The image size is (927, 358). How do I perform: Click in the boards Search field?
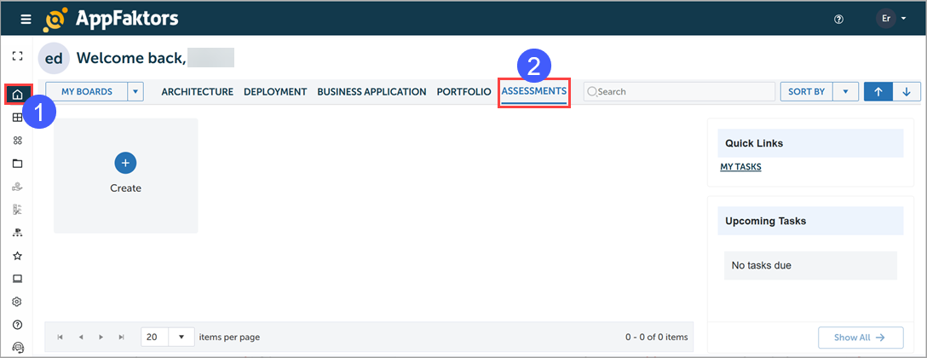(x=677, y=92)
